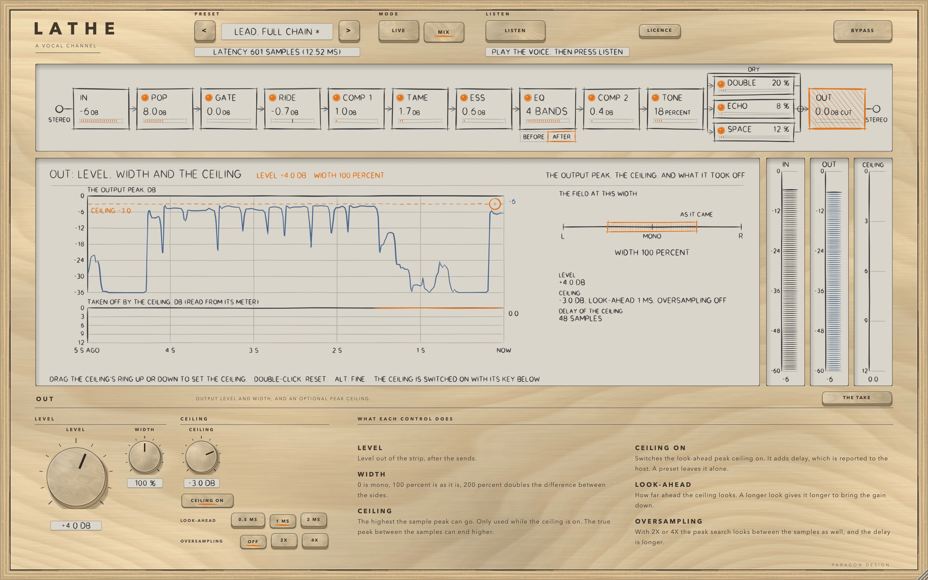Click the EQ module's orange power light
The height and width of the screenshot is (580, 928).
(x=528, y=98)
